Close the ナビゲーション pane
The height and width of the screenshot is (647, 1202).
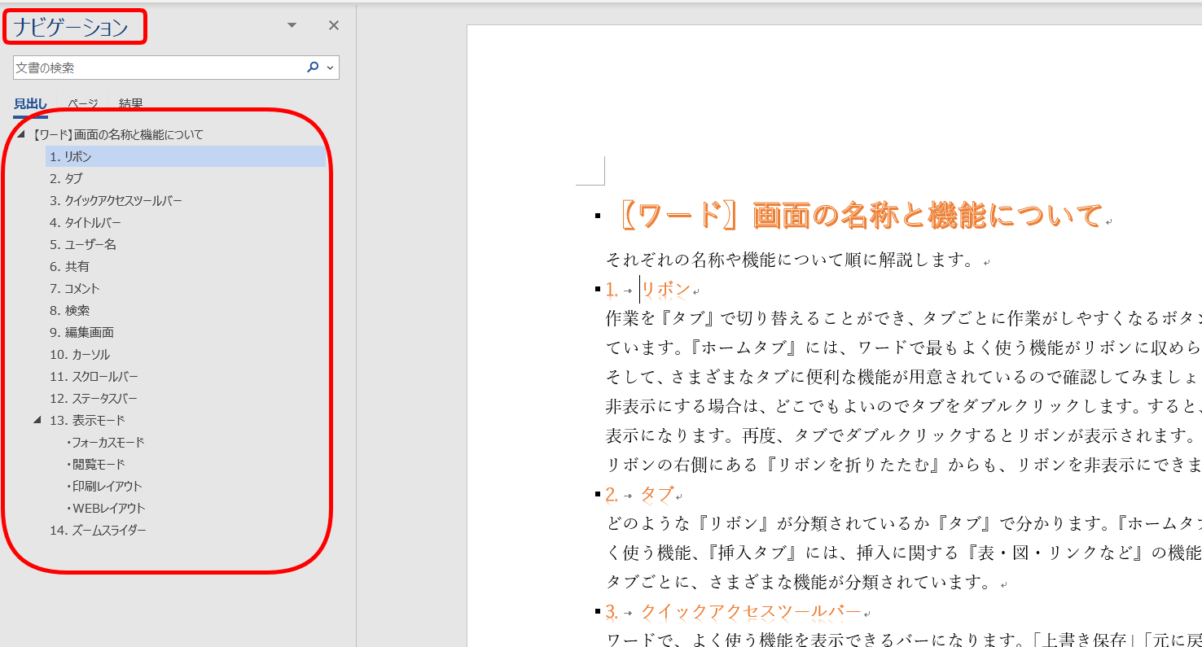tap(333, 25)
